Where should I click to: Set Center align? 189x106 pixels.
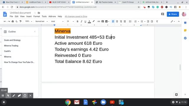point(117,21)
